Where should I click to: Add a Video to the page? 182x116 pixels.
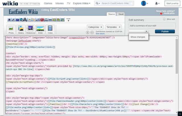click(x=50, y=29)
